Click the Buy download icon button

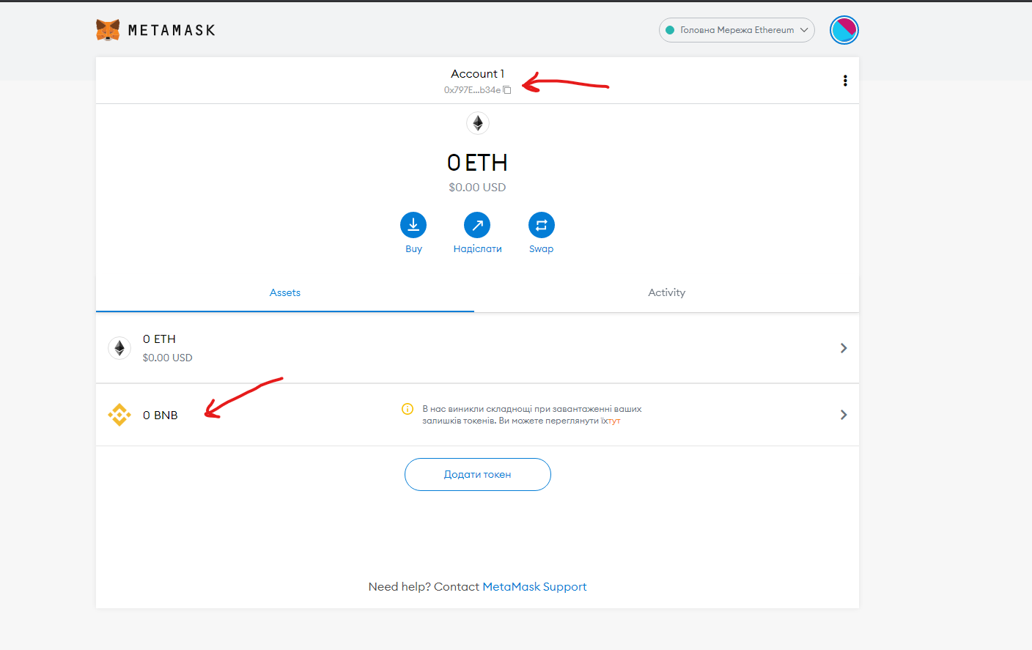[x=413, y=225]
